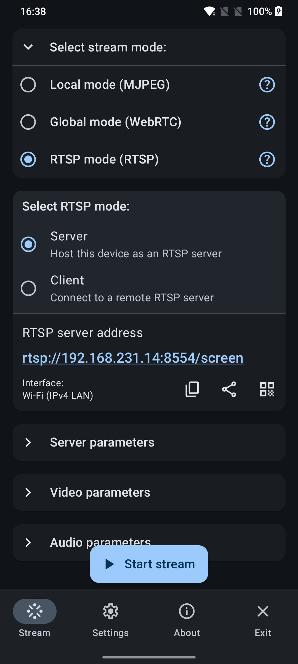
Task: Open help for Local mode (MJPEG)
Action: [x=267, y=85]
